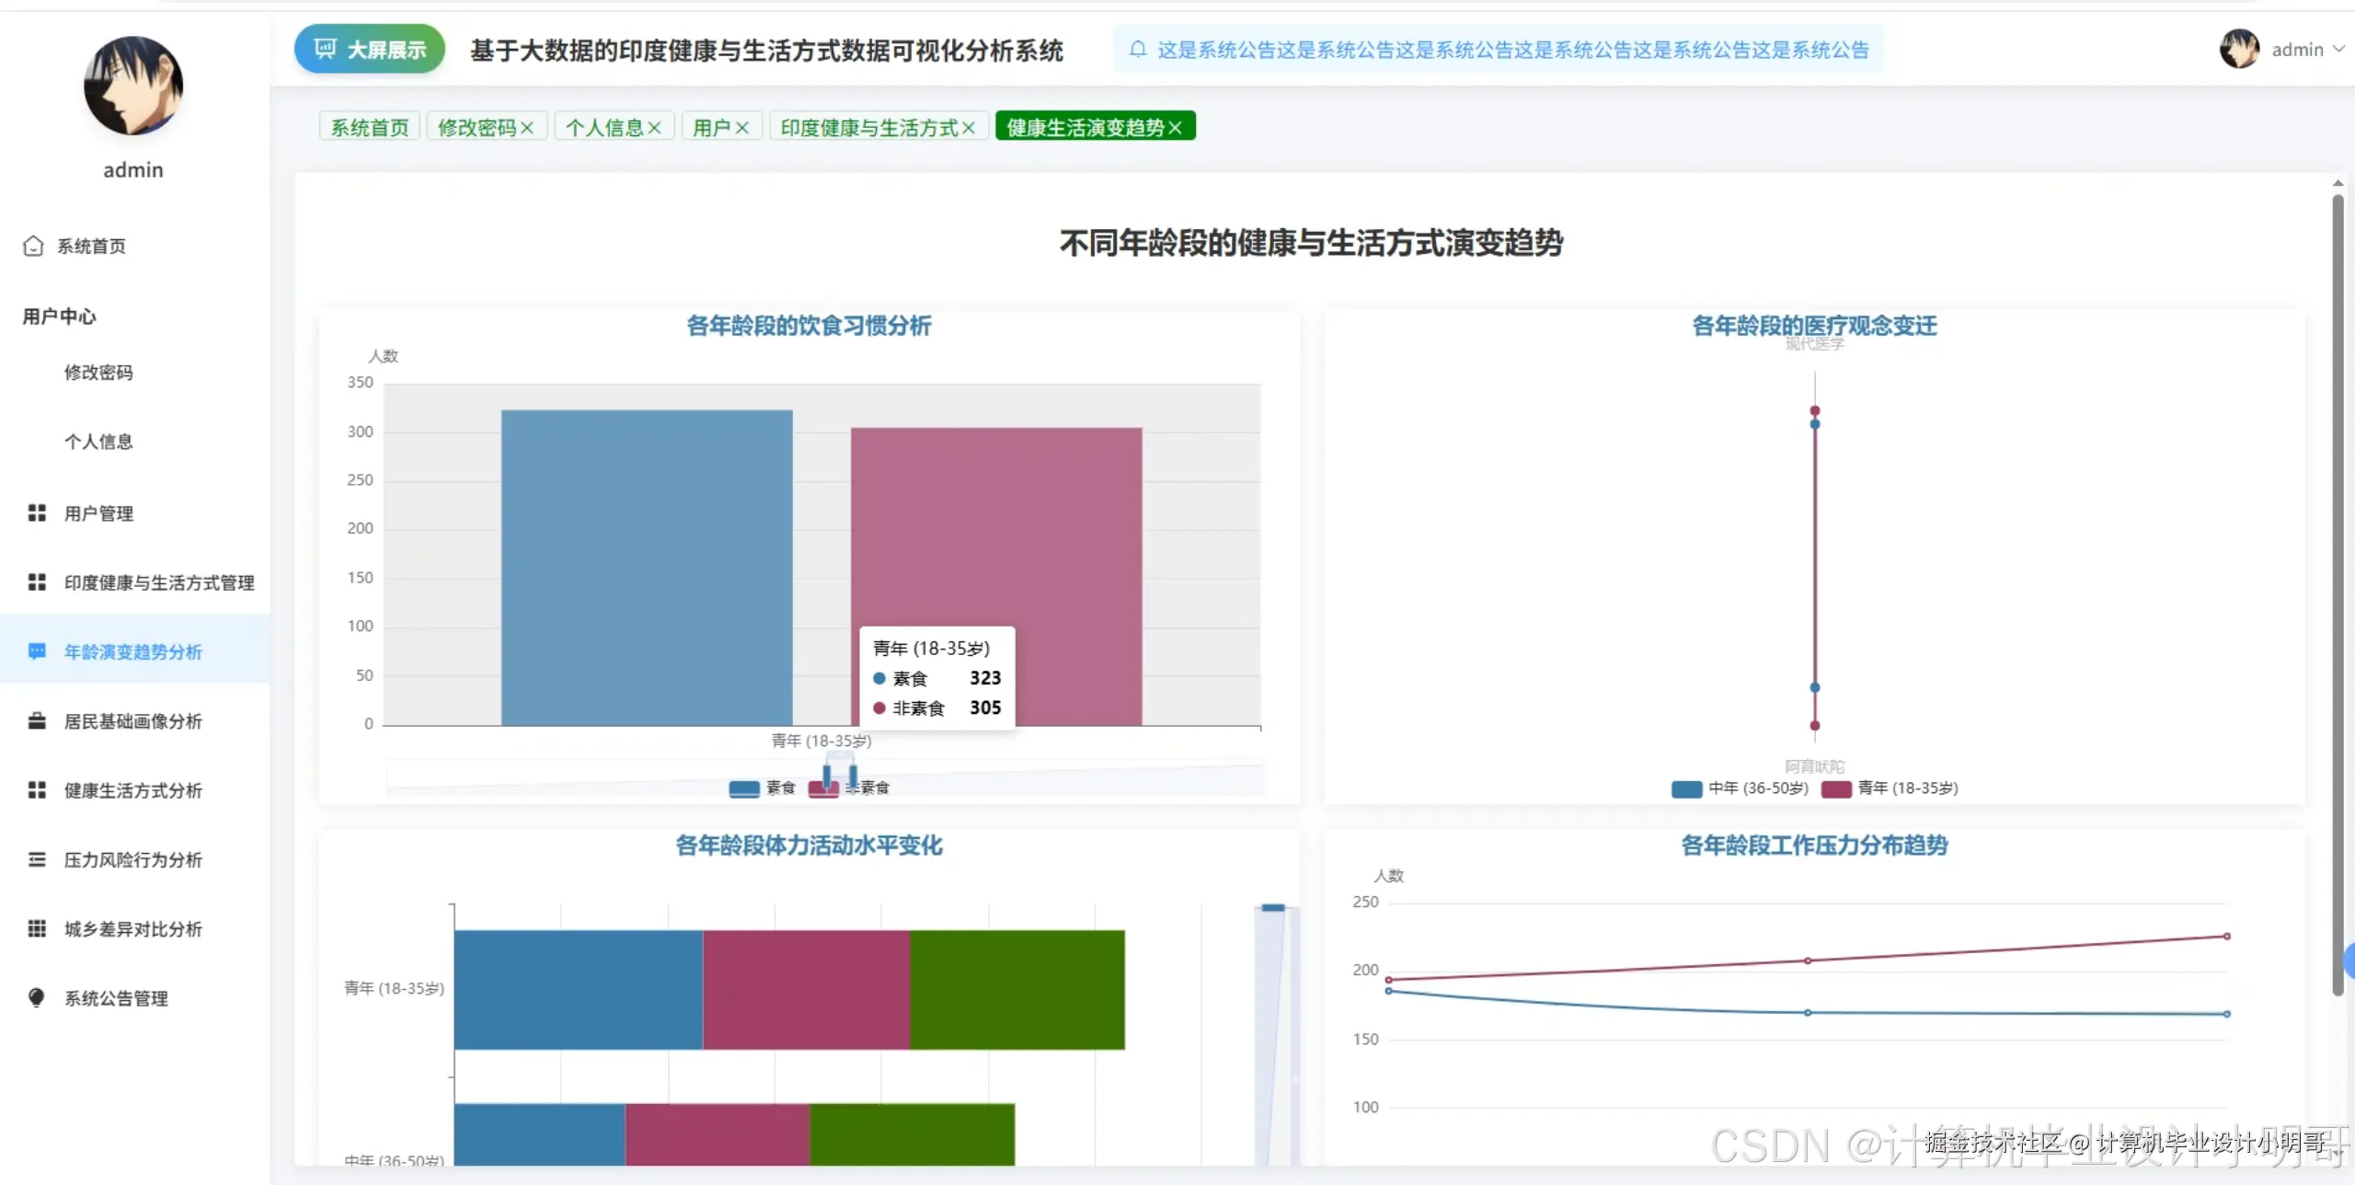Click the bulb icon for 系统公告管理
2355x1185 pixels.
coord(37,997)
